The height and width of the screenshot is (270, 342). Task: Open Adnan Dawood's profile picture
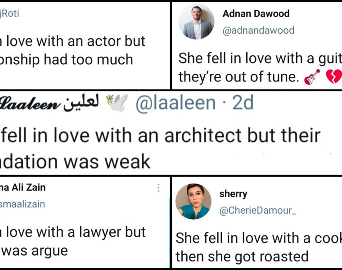[196, 22]
